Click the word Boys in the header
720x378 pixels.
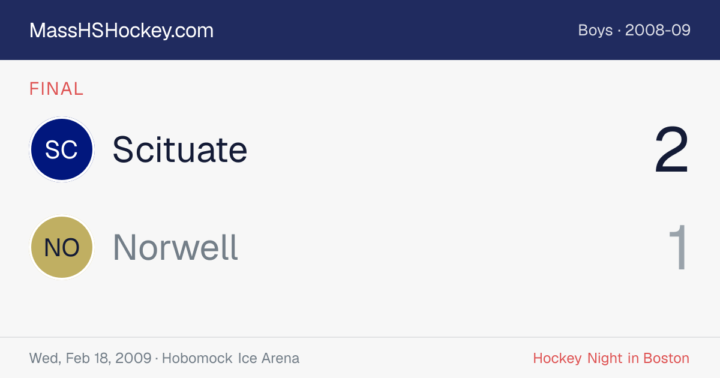coord(595,30)
